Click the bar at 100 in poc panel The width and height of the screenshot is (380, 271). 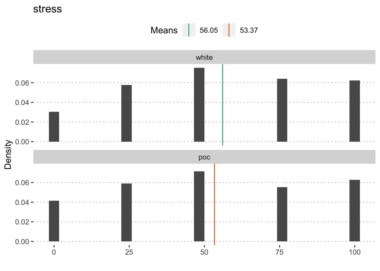click(355, 211)
